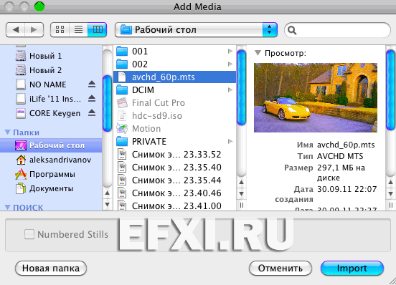Open the 002 folder
396x285 pixels.
(175, 64)
